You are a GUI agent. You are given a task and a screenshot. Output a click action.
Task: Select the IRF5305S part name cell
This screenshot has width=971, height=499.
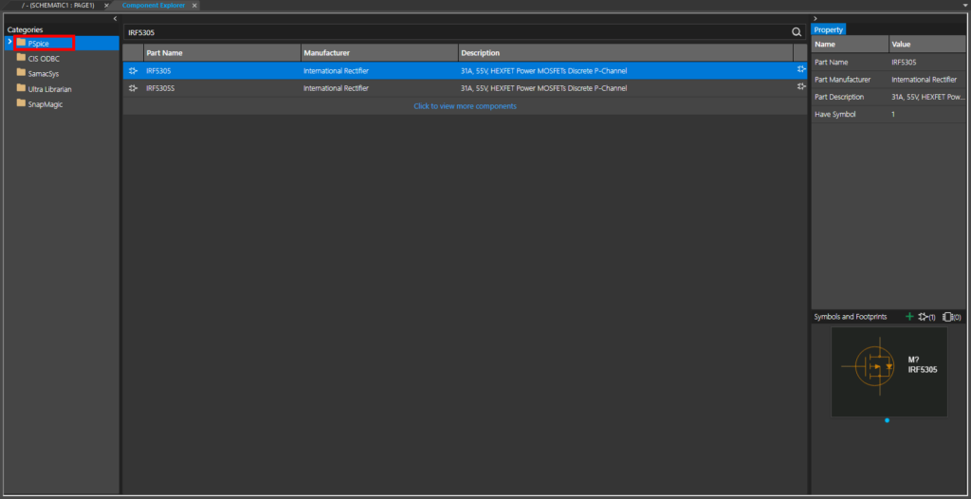(x=160, y=88)
